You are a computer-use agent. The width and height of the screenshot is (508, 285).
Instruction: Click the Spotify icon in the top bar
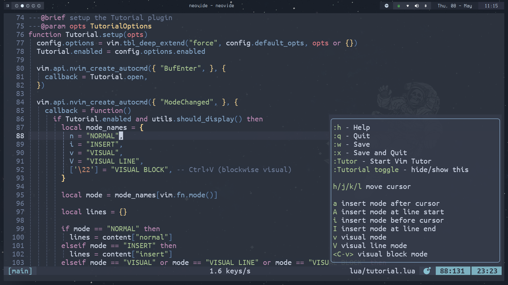(x=387, y=6)
